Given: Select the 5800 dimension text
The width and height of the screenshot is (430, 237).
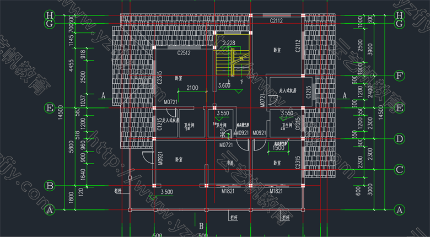Looking at the screenshot, I should [x=71, y=147].
